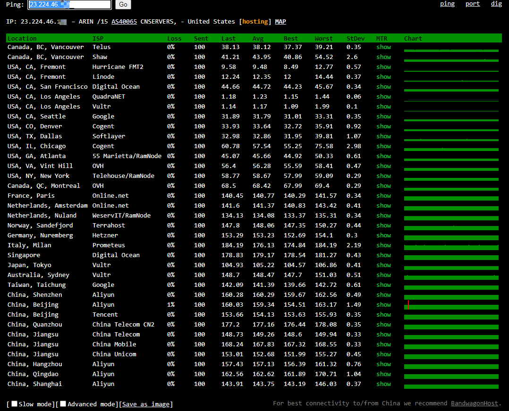Screen dimensions: 509x411
Task: Show MTR for Jiangsu China Mobile row
Action: pos(383,344)
